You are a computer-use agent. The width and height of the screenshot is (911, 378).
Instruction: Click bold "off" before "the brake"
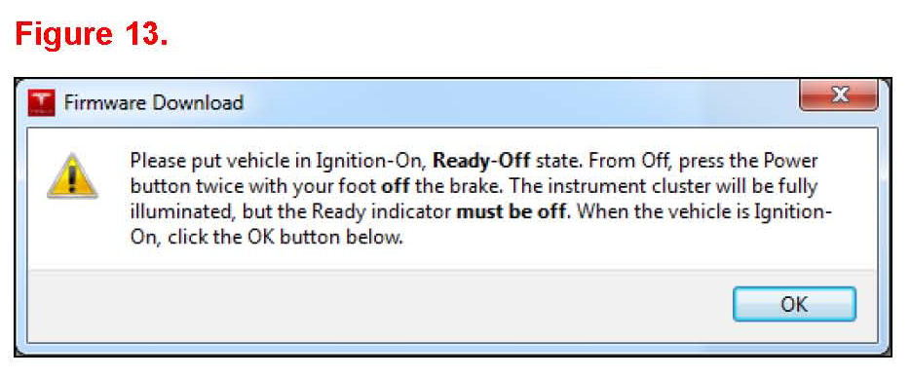pyautogui.click(x=395, y=186)
